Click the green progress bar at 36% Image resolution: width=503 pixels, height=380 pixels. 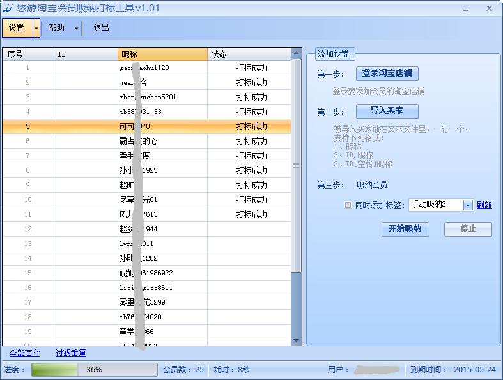(x=94, y=370)
